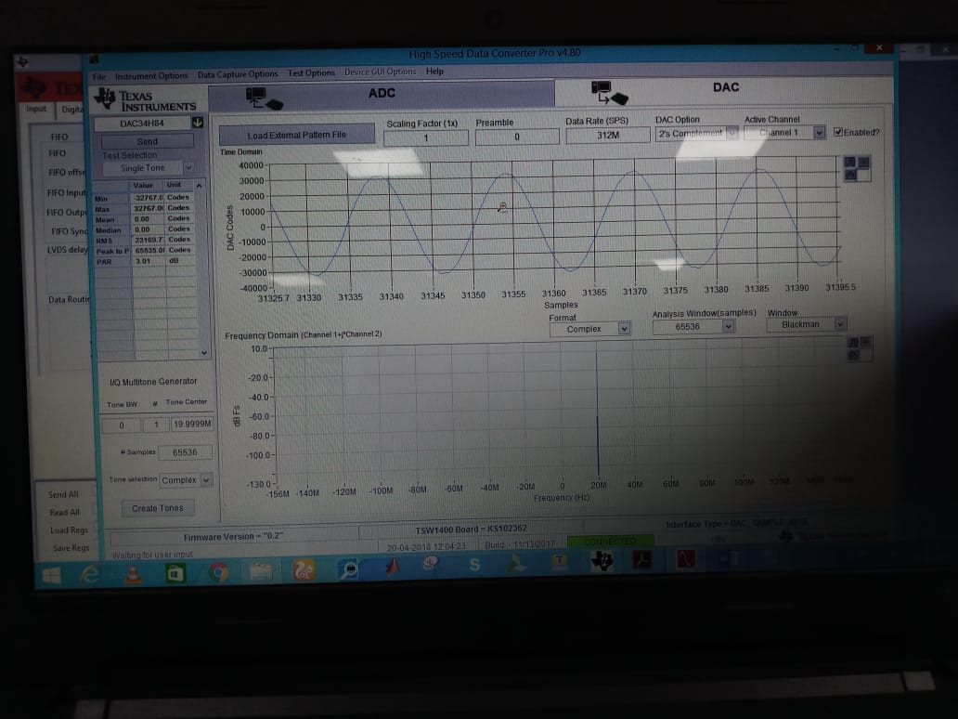958x719 pixels.
Task: Open the Data Capture Options menu
Action: coord(238,74)
